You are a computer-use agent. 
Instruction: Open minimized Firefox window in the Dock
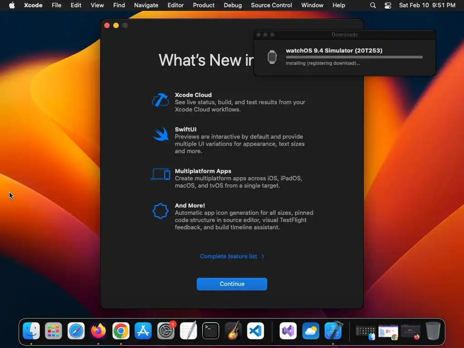410,332
